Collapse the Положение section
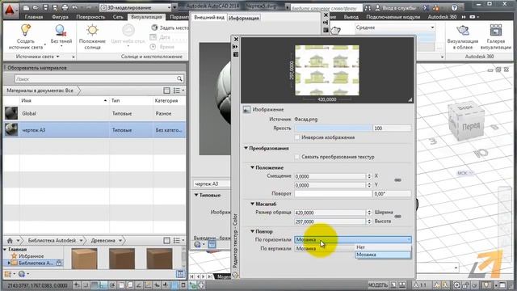 point(252,167)
